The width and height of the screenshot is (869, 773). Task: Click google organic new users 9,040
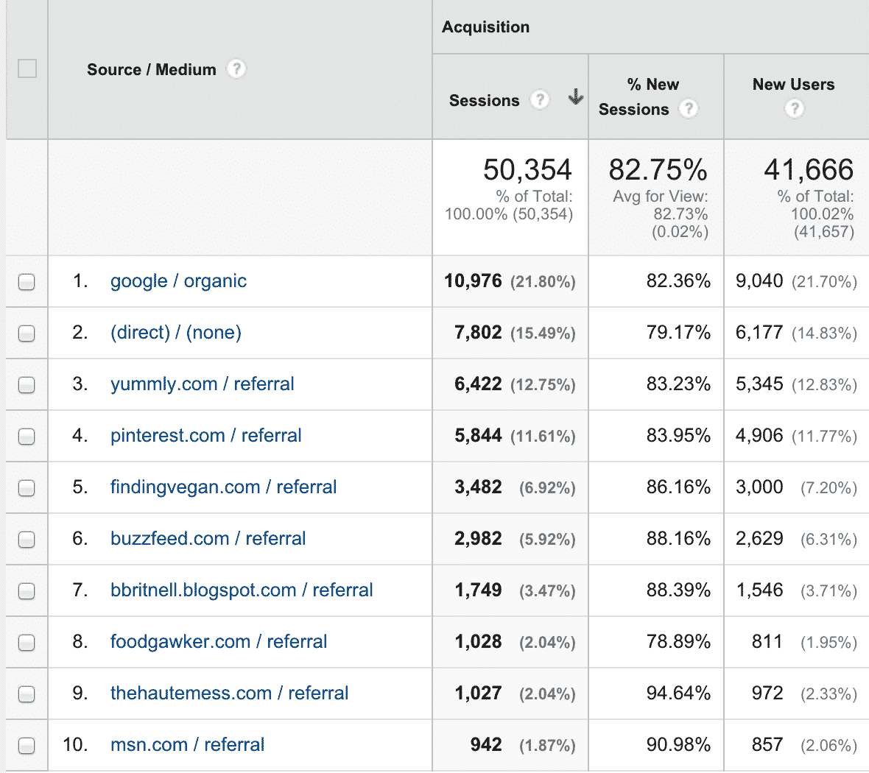coord(759,281)
